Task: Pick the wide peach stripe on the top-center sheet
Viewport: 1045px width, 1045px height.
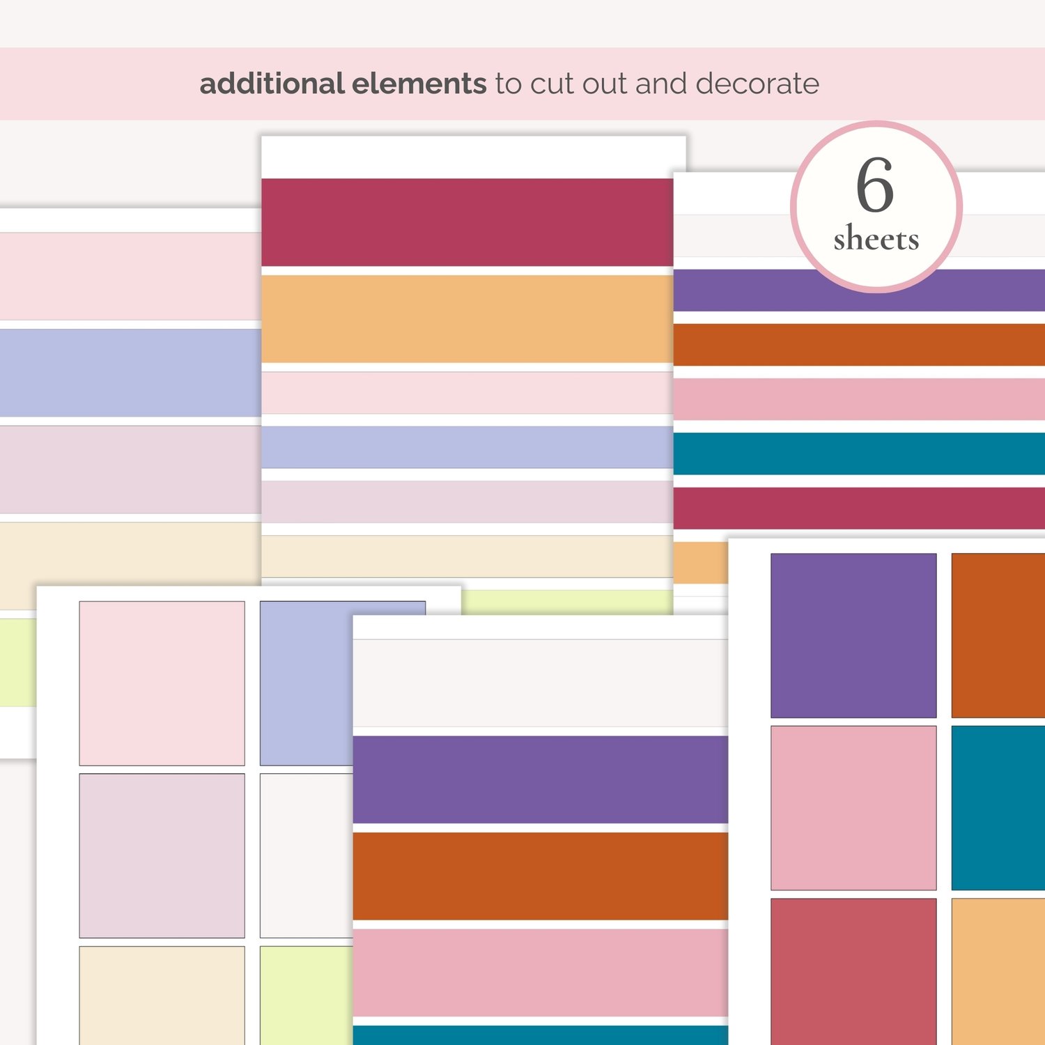Action: tap(467, 319)
